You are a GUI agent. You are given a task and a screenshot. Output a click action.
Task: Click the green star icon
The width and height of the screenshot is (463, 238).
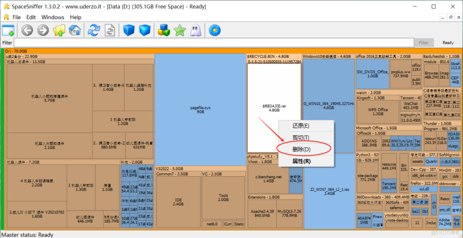pos(179,30)
